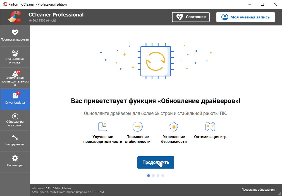Click the Performance improvement (Улучшение производительности) icon
Screen dimensions: 282x196
[103, 126]
